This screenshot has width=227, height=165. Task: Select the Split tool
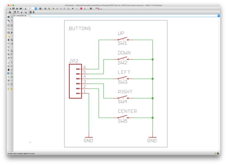click(x=8, y=58)
